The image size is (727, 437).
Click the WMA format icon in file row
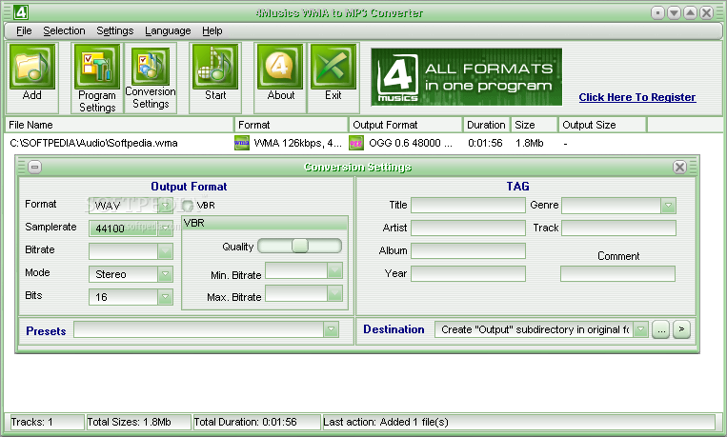242,143
